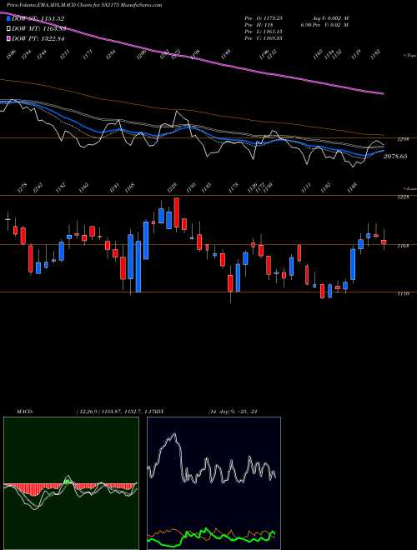This screenshot has height=550, width=417.
Task: Click the DOW ST 1151.52 label
Action: click(x=38, y=18)
